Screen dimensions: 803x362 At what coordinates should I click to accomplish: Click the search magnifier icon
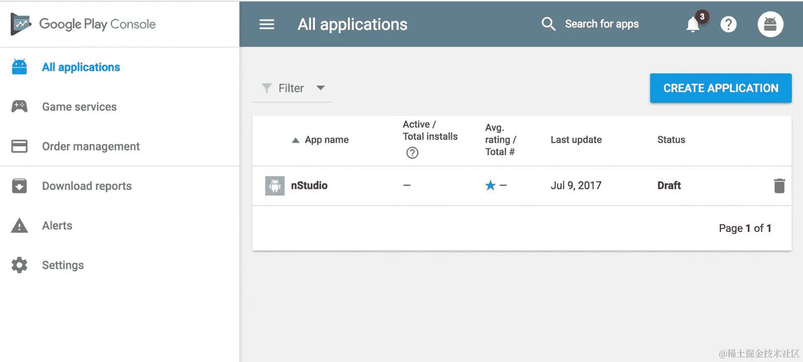[548, 24]
